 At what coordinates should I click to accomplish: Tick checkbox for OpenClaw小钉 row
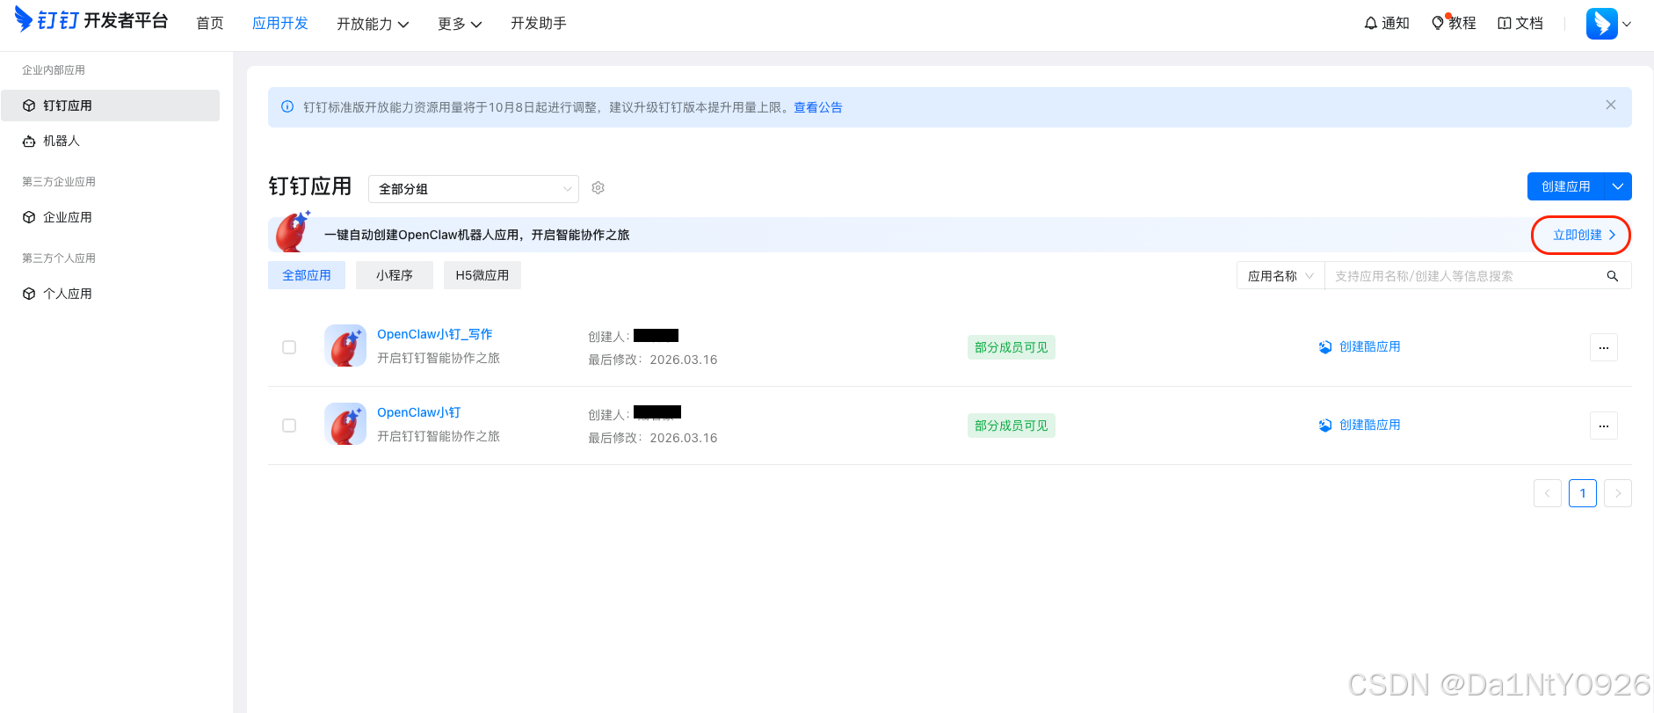coord(289,426)
